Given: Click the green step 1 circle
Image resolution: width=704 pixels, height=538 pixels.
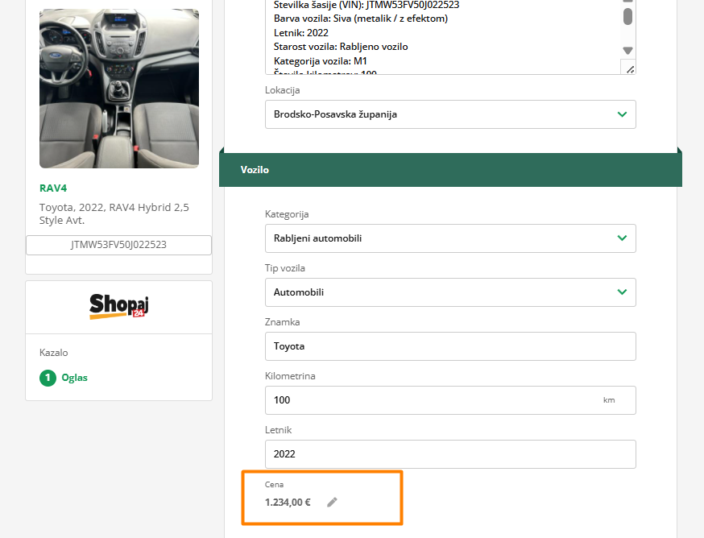Looking at the screenshot, I should coord(48,377).
